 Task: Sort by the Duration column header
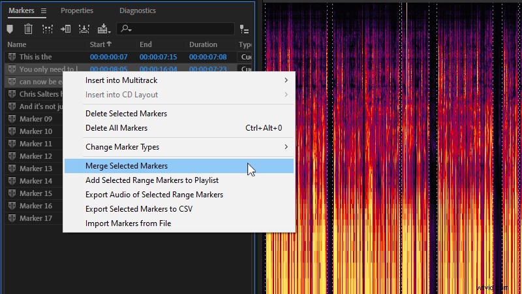pyautogui.click(x=203, y=44)
